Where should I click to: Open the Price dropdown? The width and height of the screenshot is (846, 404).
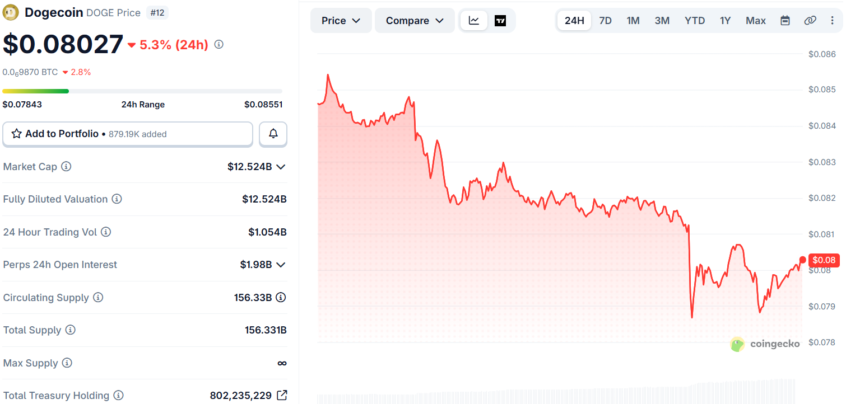341,21
